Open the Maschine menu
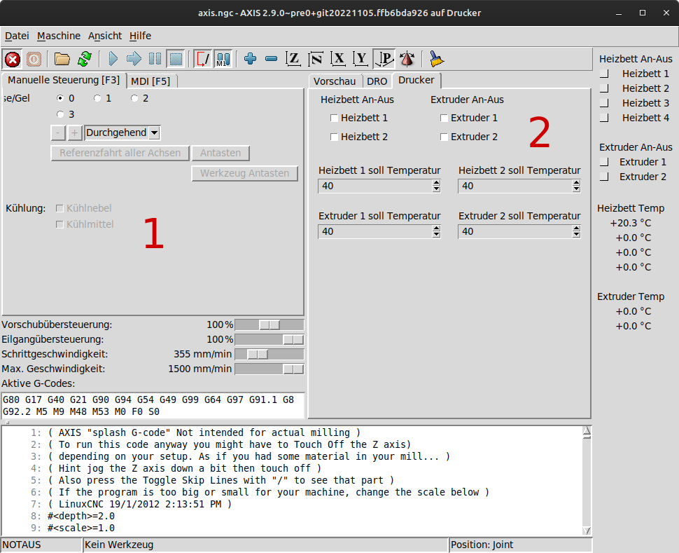Screen dimensions: 679x553 coord(59,36)
